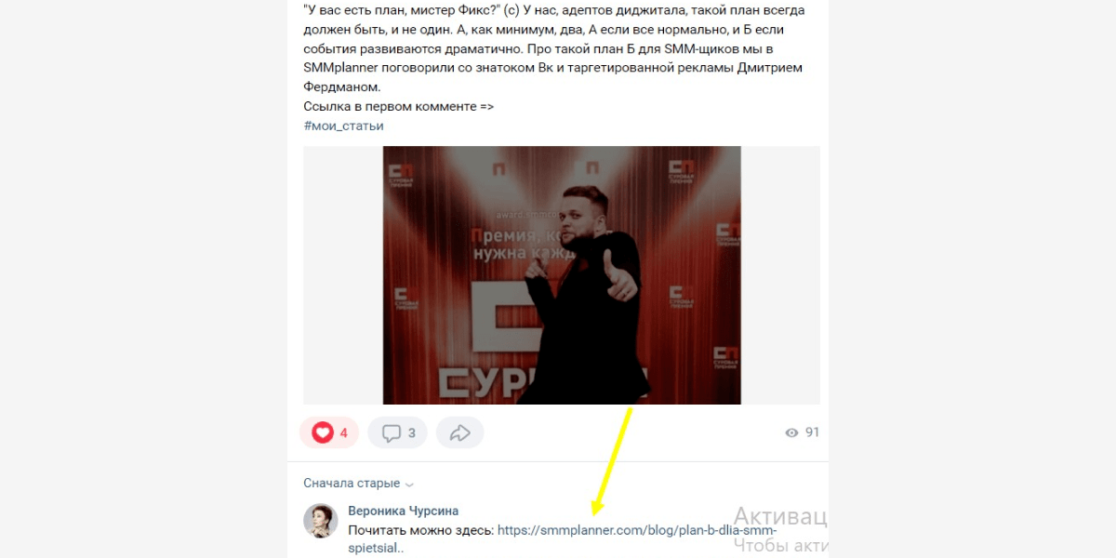Screen dimensions: 1116x558
Task: Click the post text about план Б
Action: click(x=554, y=49)
